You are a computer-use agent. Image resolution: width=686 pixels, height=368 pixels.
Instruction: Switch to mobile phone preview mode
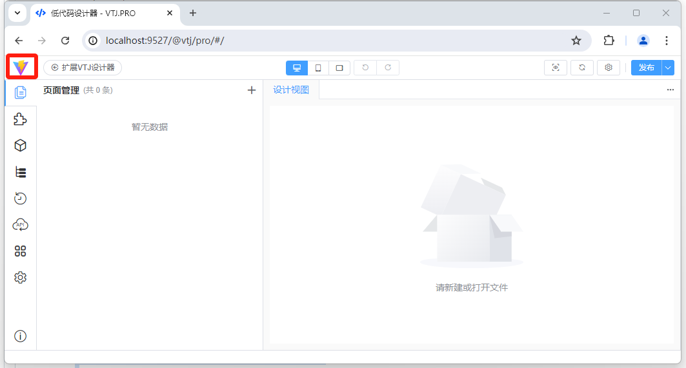tap(318, 68)
